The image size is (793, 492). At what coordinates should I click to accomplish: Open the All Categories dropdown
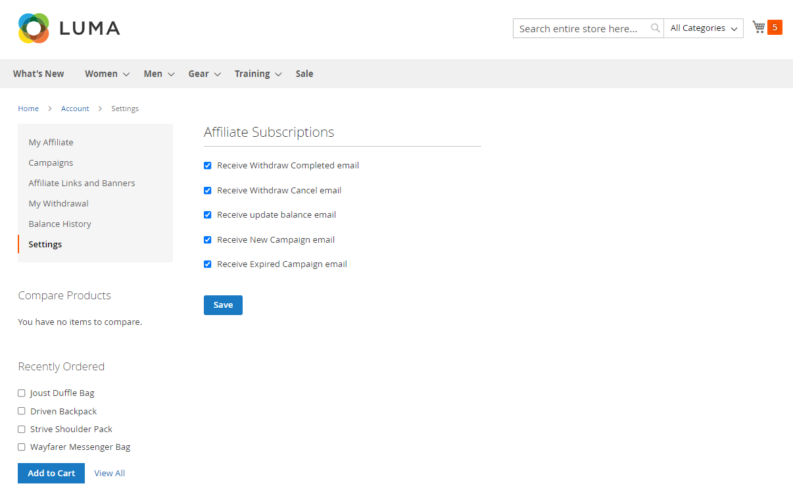(x=704, y=28)
